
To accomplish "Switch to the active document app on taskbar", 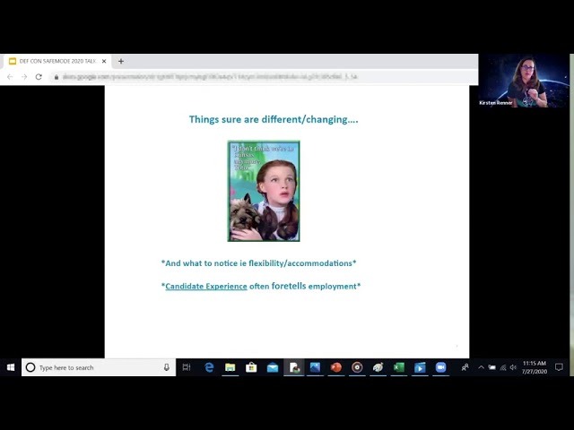I will (294, 367).
